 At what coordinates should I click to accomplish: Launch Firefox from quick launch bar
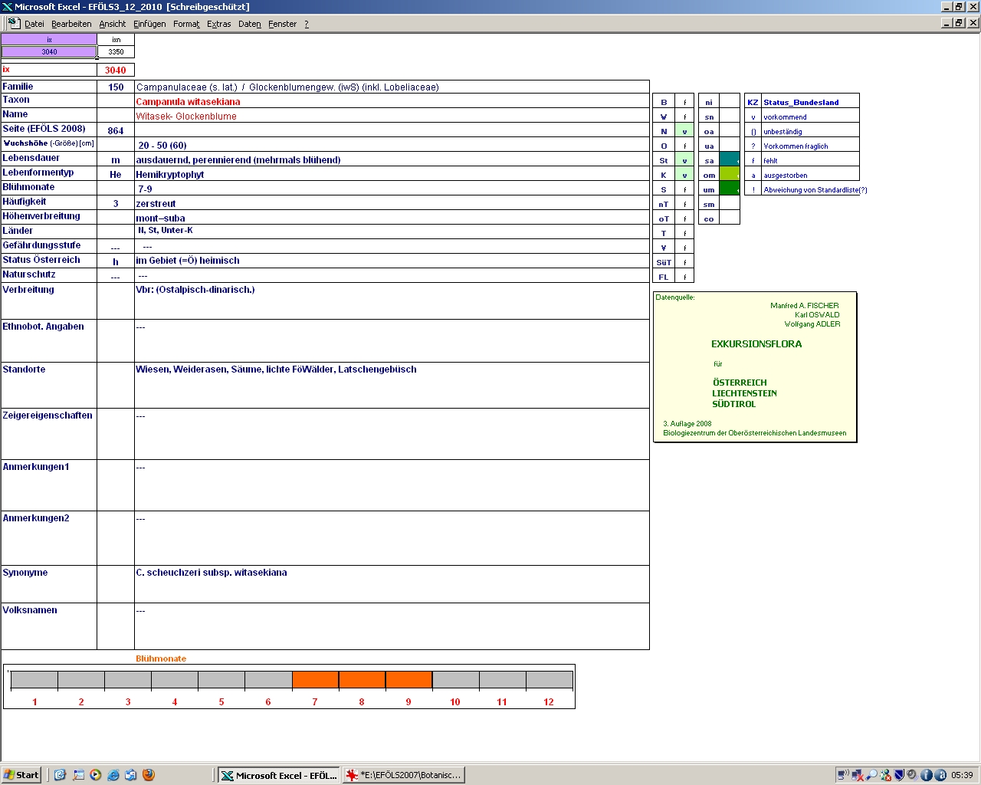pyautogui.click(x=149, y=775)
